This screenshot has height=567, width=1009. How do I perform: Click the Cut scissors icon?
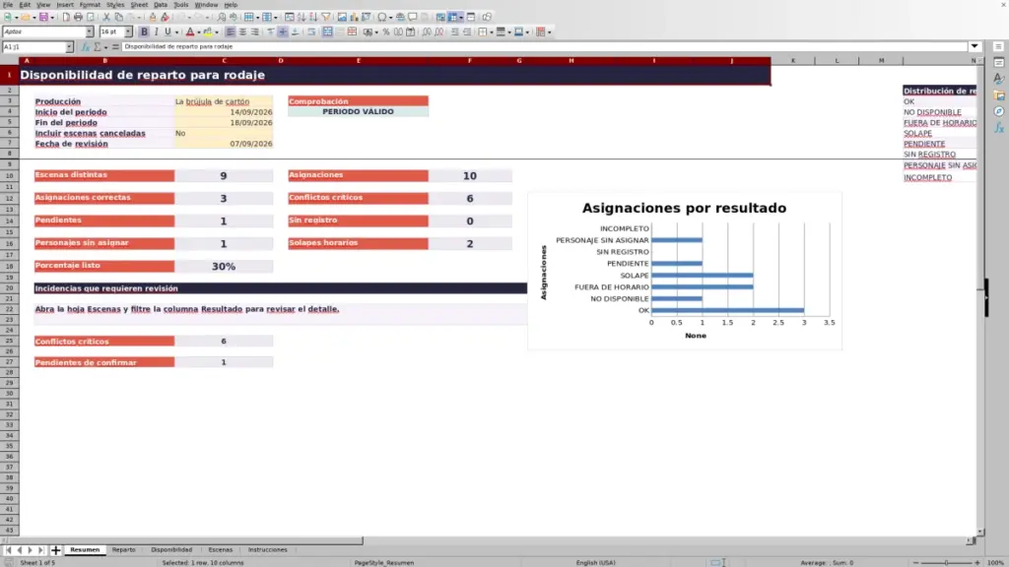tap(106, 17)
